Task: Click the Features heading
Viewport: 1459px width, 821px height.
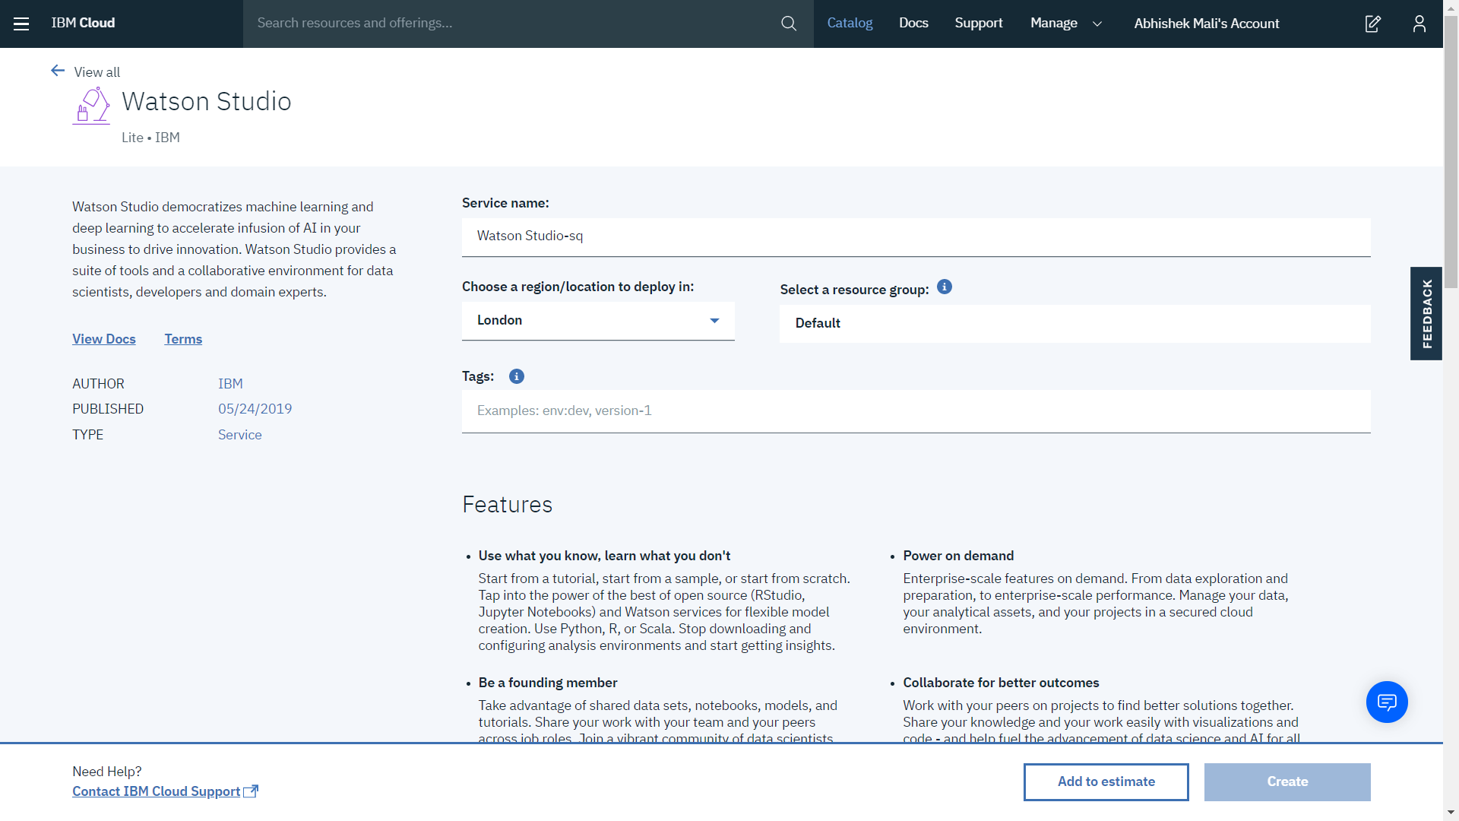Action: click(x=507, y=505)
